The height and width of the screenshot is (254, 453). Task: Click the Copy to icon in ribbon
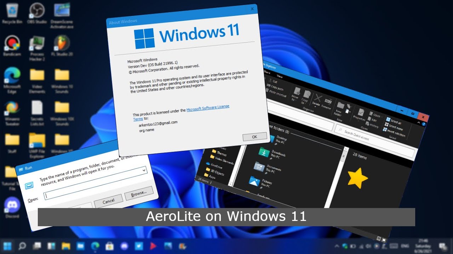(305, 97)
